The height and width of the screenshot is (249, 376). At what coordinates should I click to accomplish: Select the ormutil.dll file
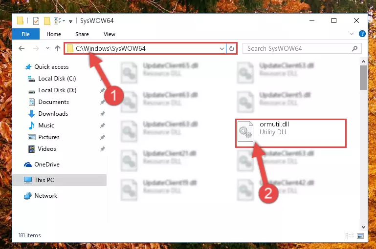pyautogui.click(x=291, y=133)
